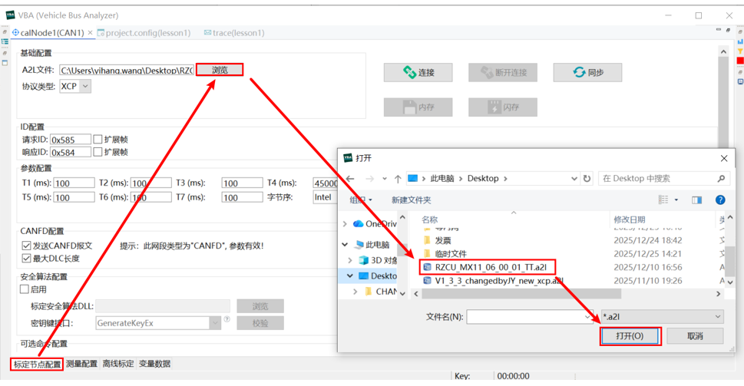Select the 离线标定 bottom tab
This screenshot has height=386, width=744.
click(x=118, y=364)
